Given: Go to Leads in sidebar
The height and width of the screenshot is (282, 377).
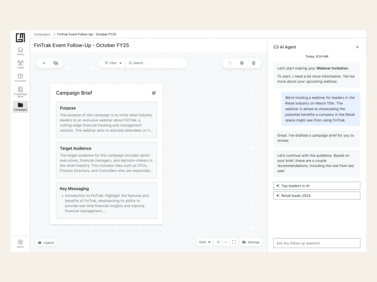Looking at the screenshot, I should 20,64.
